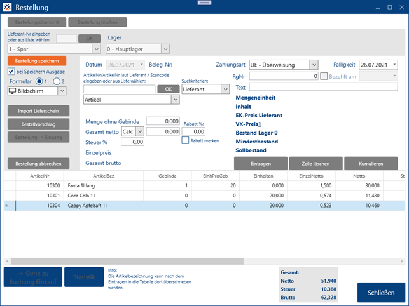Viewport: 409px width, 306px height.
Task: Click the 'Bestellung speichern' button
Action: click(36, 61)
